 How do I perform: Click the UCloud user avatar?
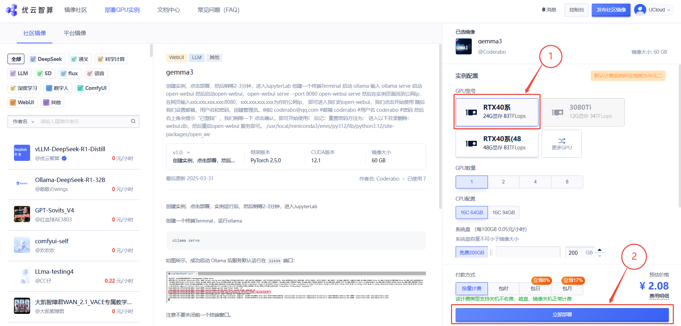point(640,10)
